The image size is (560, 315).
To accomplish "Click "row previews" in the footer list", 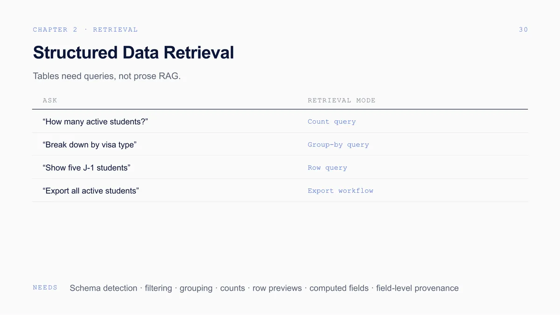I will pos(277,288).
